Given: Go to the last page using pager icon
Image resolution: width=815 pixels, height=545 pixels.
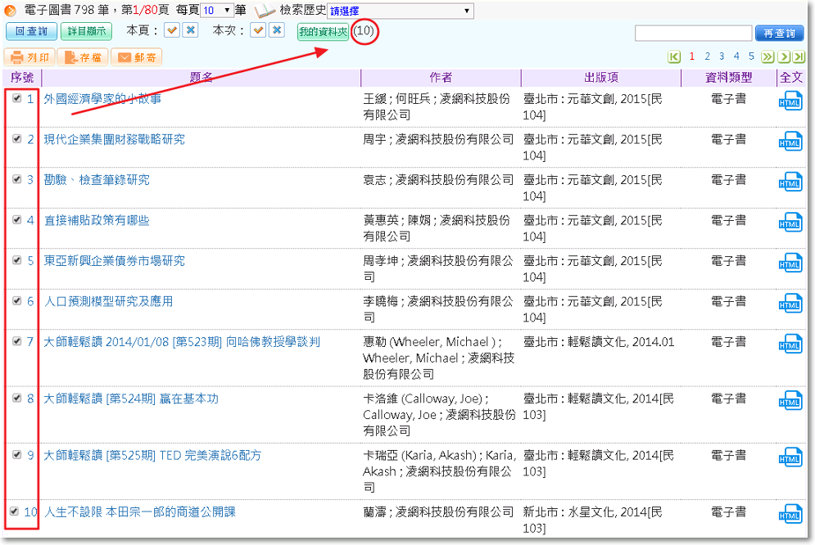Looking at the screenshot, I should [x=798, y=57].
